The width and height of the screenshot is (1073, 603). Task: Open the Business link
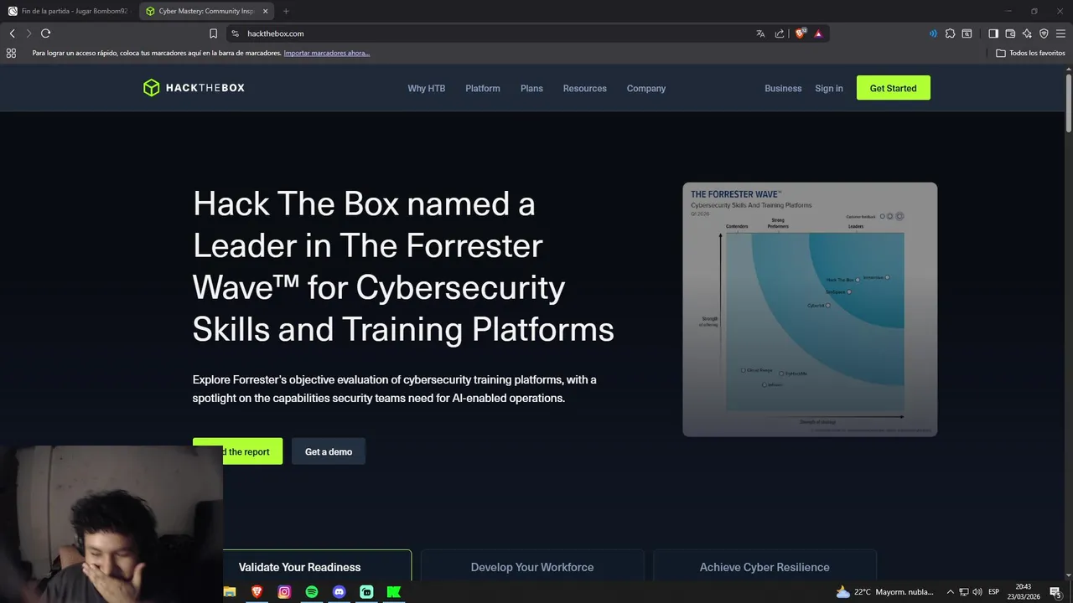[x=783, y=88]
